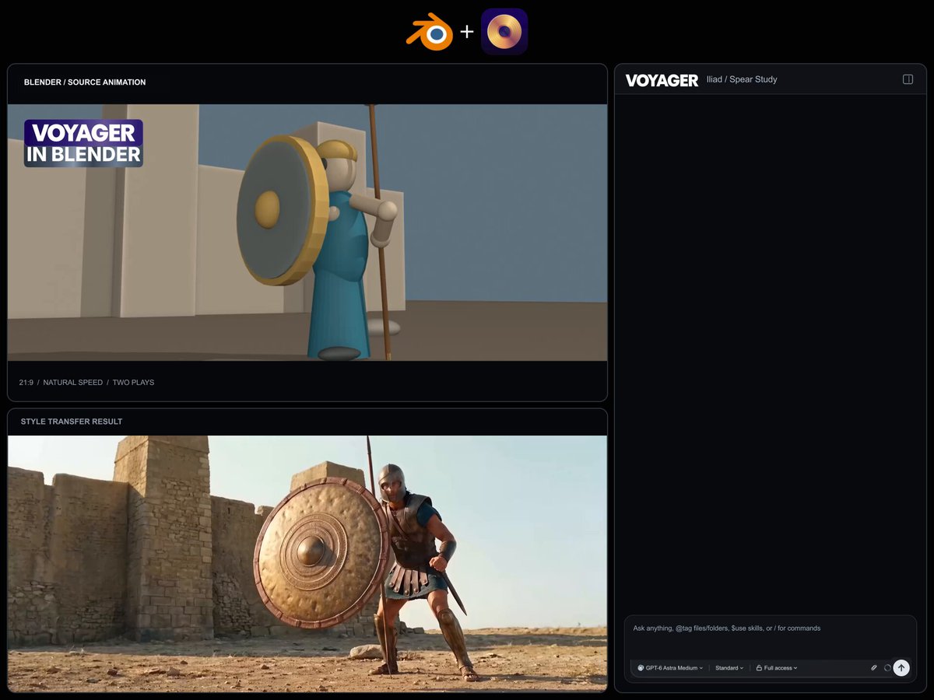Image resolution: width=934 pixels, height=700 pixels.
Task: Click the "NATURAL SPEED" label
Action: [x=73, y=383]
